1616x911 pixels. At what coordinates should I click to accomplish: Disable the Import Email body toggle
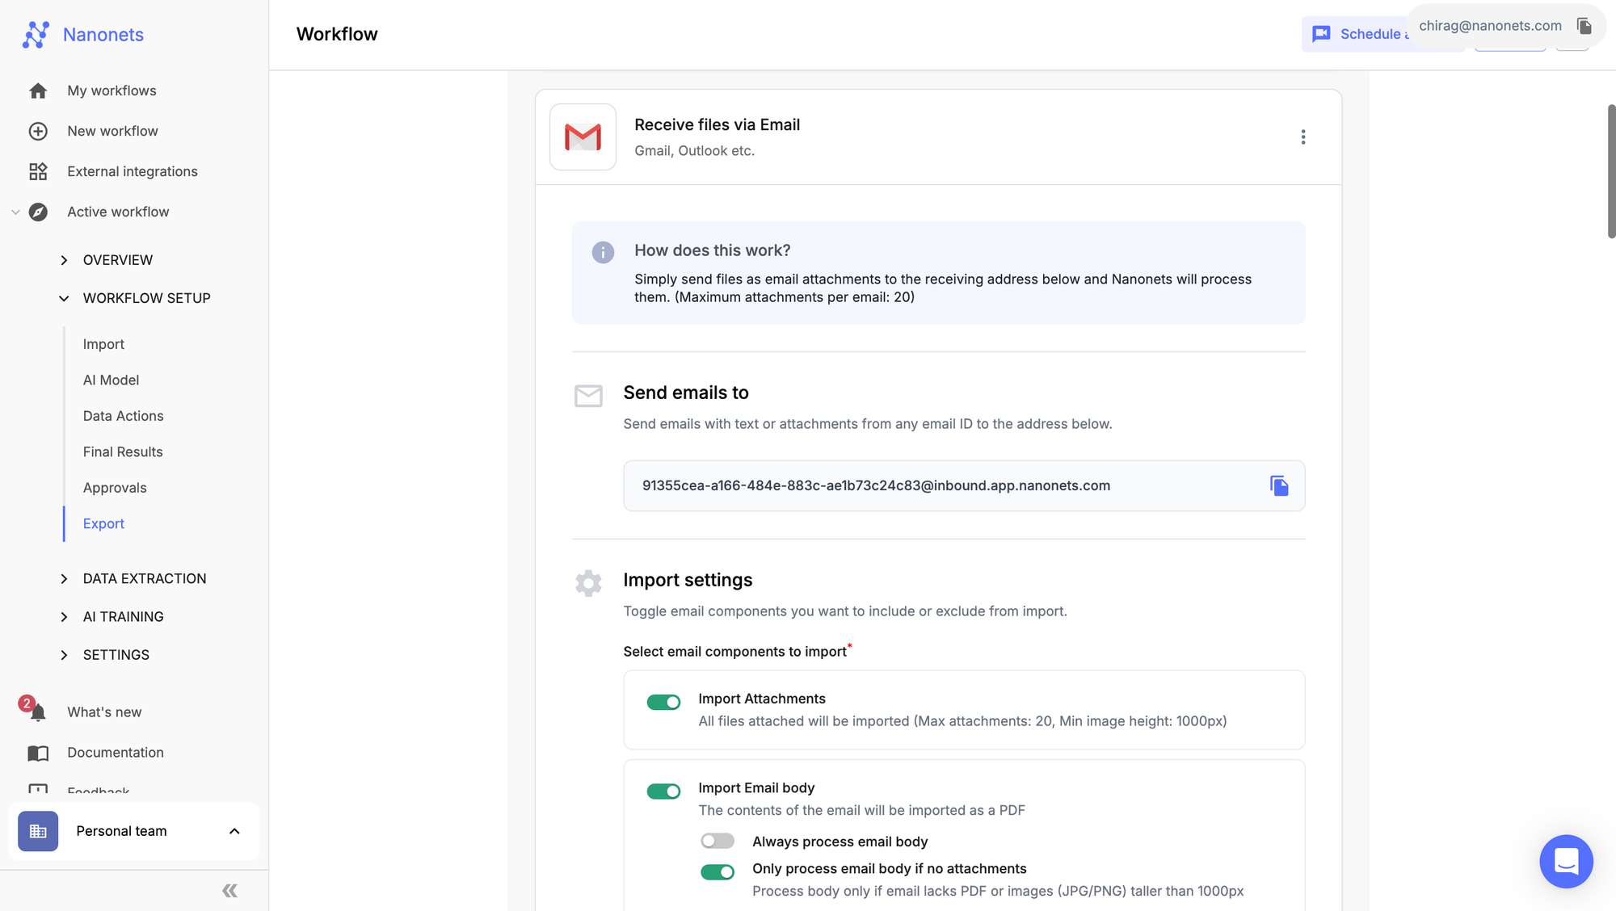tap(663, 791)
